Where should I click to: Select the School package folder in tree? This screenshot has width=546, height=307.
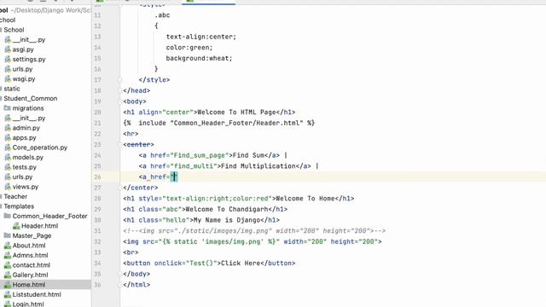pos(14,30)
